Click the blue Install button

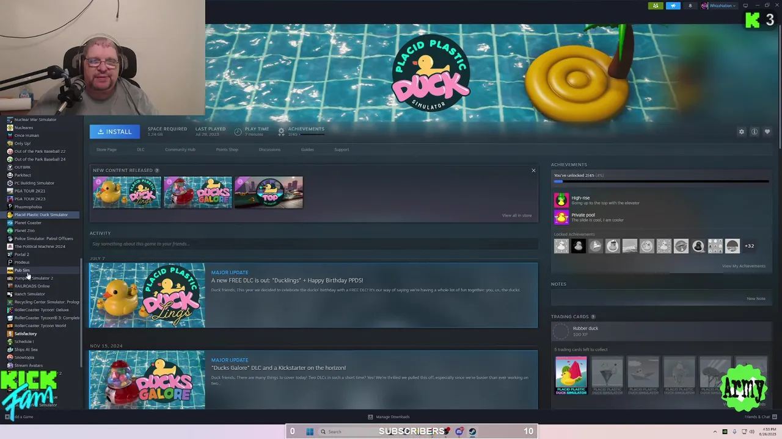click(x=114, y=132)
